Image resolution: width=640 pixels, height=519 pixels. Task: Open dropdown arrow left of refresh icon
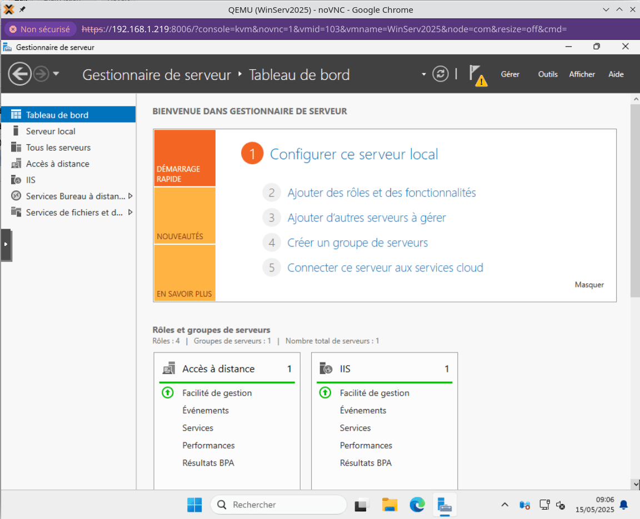(424, 74)
